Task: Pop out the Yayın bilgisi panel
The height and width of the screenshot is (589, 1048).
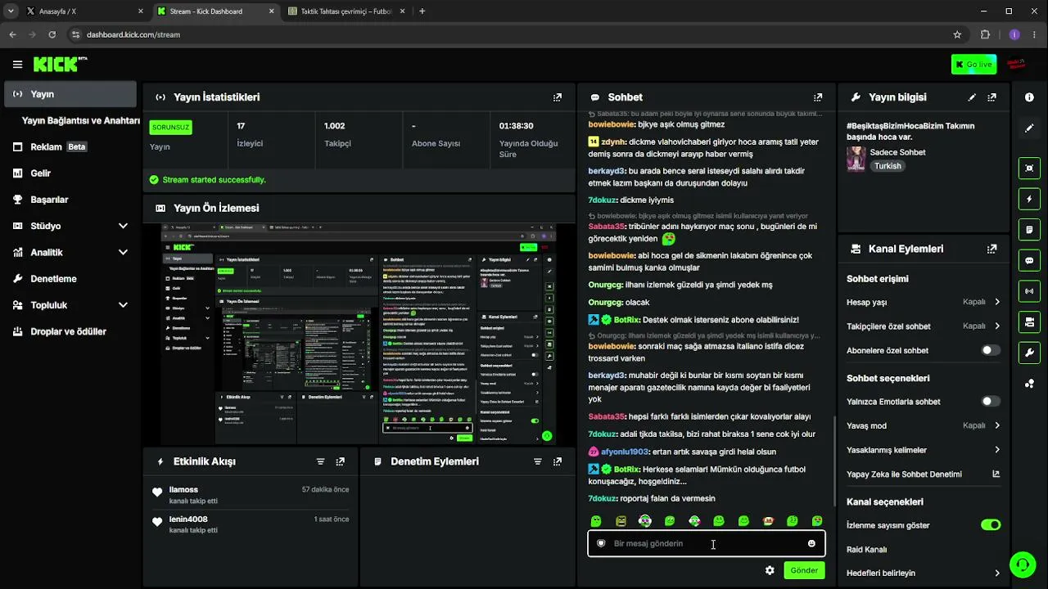Action: pyautogui.click(x=992, y=97)
